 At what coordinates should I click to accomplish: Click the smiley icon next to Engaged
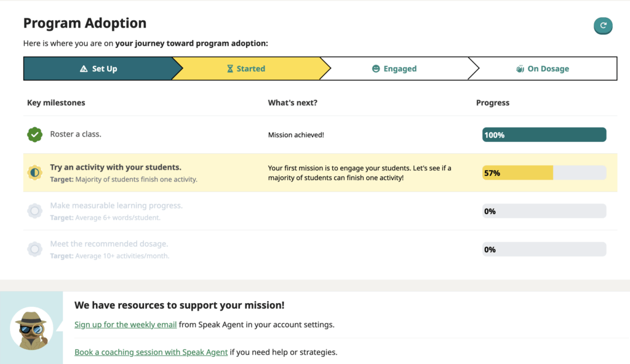[376, 68]
